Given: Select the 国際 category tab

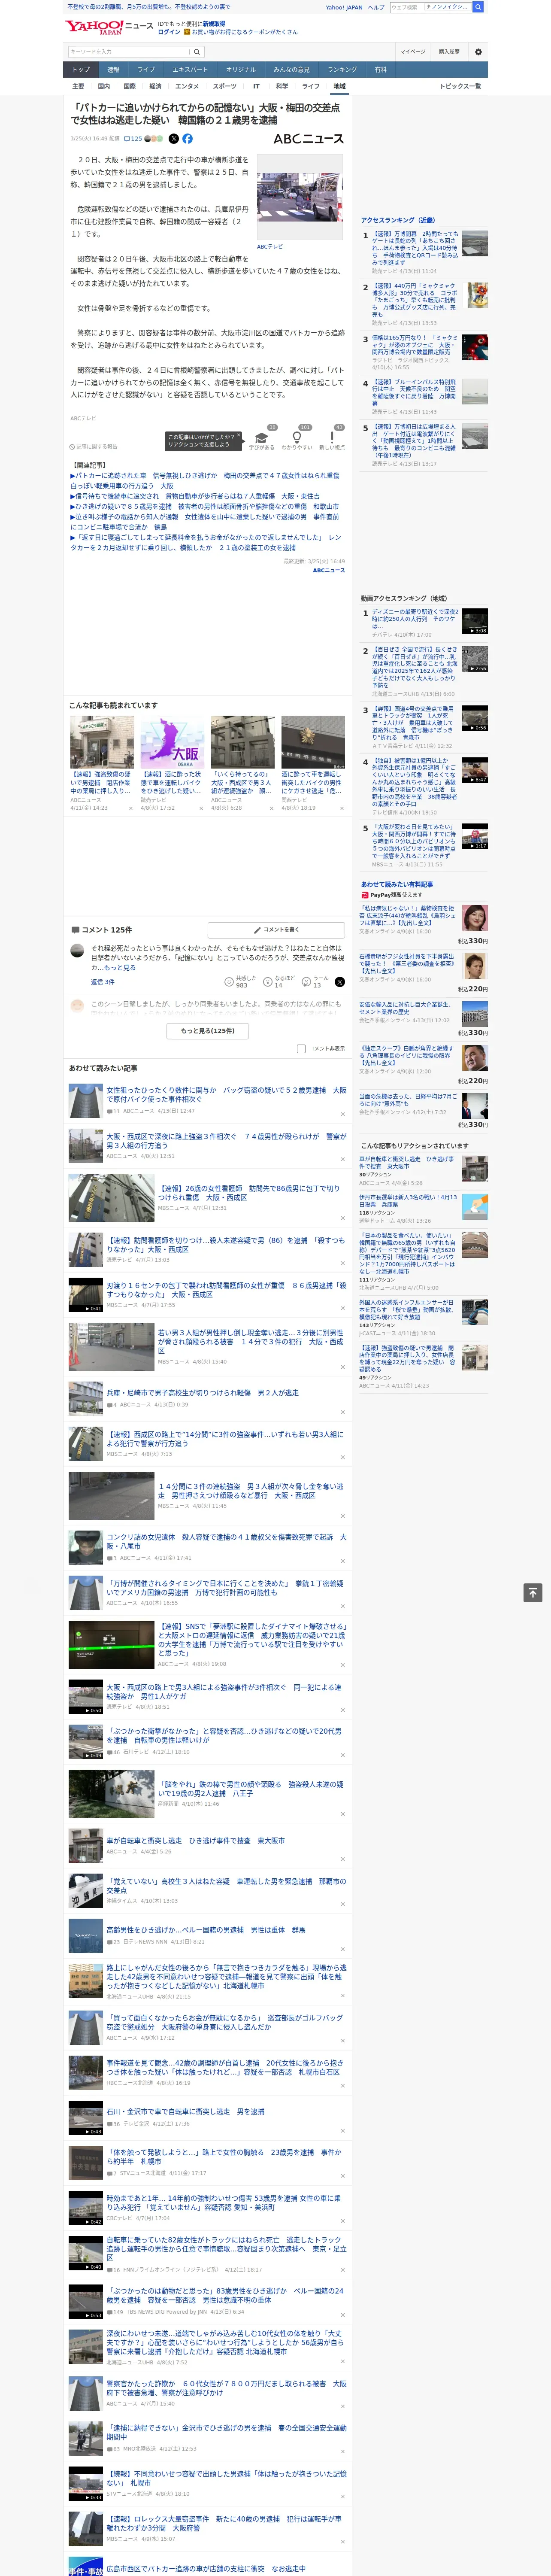Looking at the screenshot, I should pos(129,86).
